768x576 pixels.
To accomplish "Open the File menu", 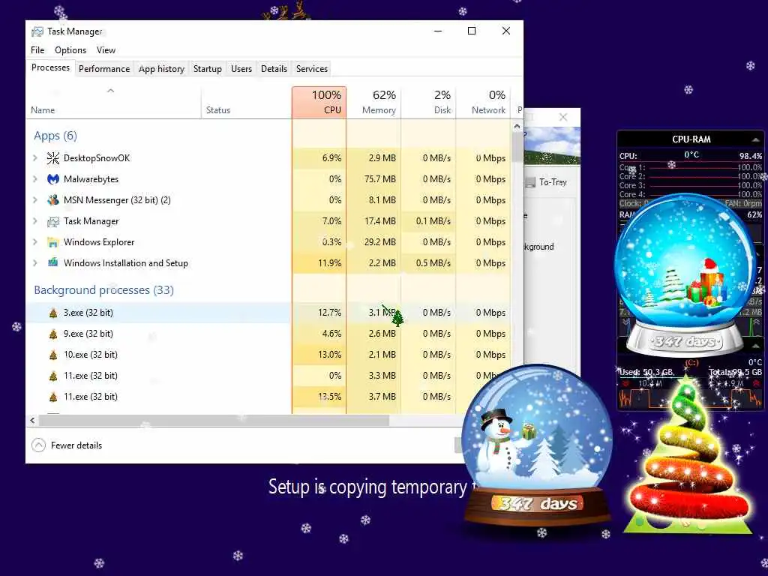I will click(37, 50).
